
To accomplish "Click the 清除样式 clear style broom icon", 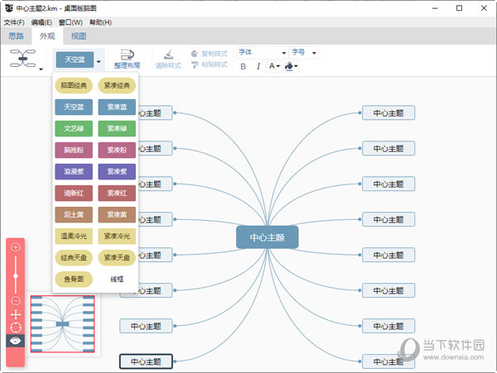I will coord(168,55).
